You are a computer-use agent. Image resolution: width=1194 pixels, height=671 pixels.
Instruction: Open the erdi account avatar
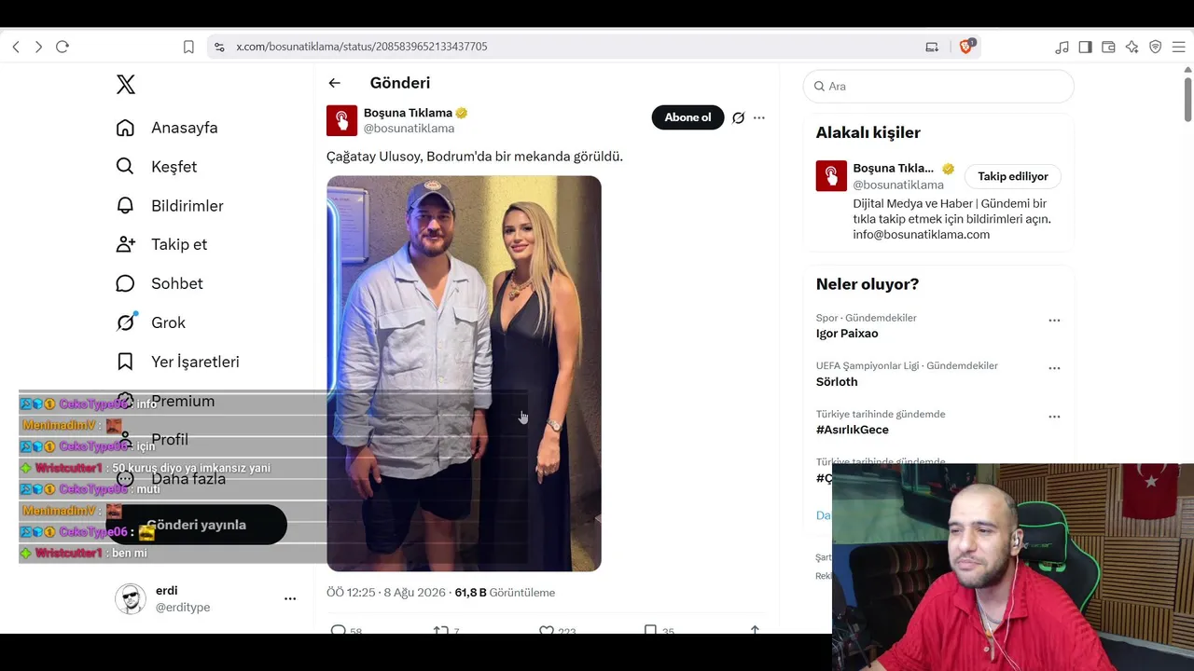pos(131,598)
